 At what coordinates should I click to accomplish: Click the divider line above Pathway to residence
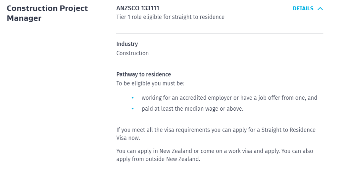pos(220,64)
